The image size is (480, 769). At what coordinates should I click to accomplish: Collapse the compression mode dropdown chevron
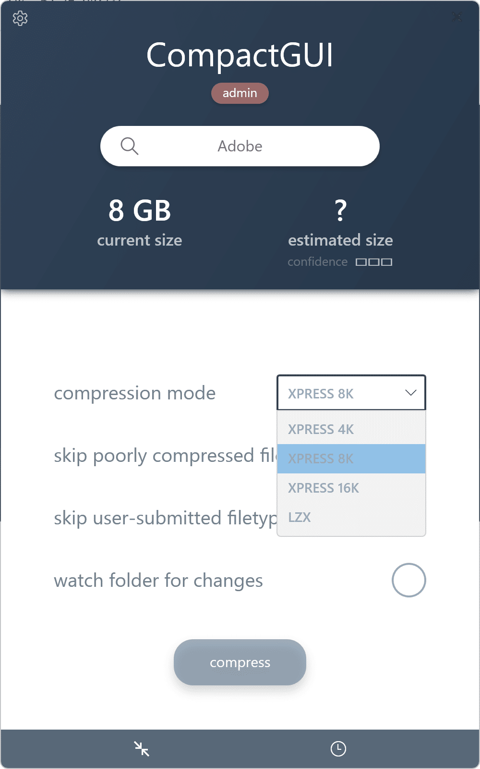click(x=410, y=393)
